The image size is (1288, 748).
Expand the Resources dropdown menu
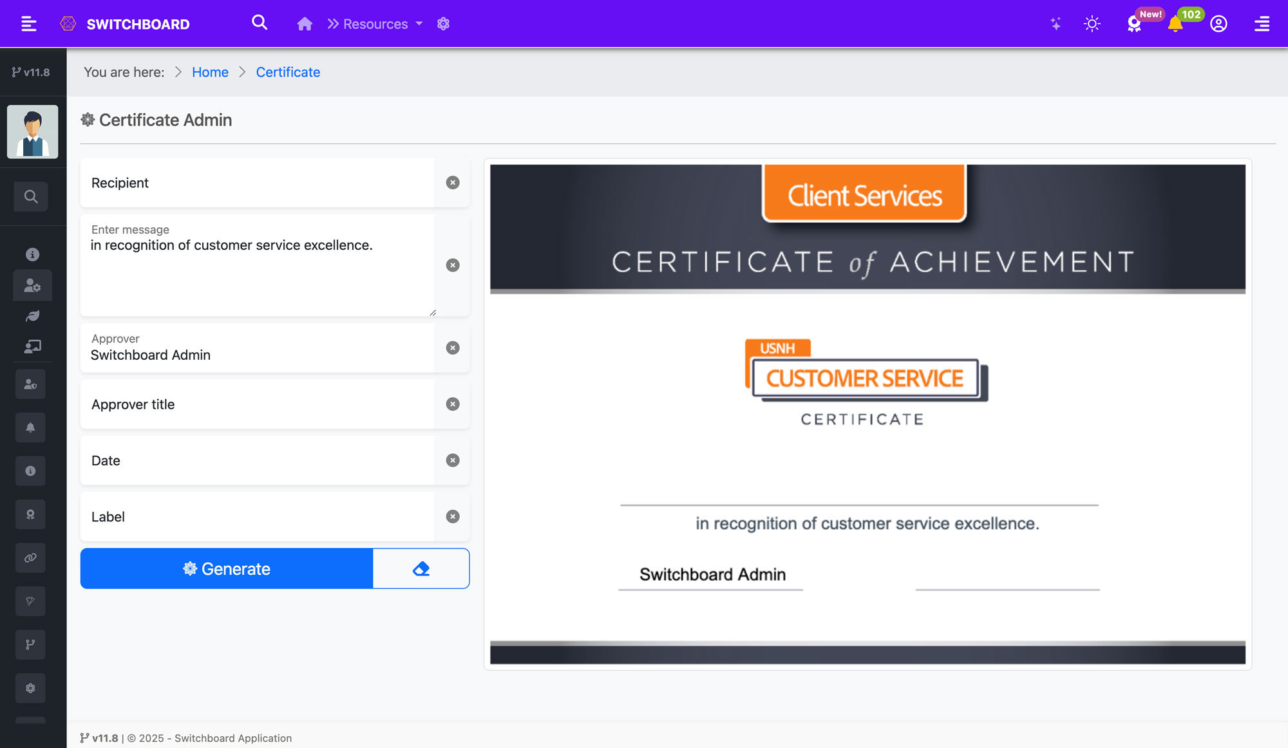pyautogui.click(x=375, y=24)
